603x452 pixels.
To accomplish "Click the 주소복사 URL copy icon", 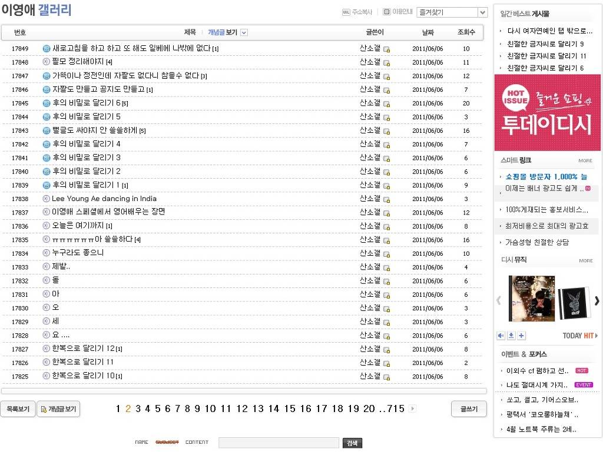I will click(x=346, y=12).
